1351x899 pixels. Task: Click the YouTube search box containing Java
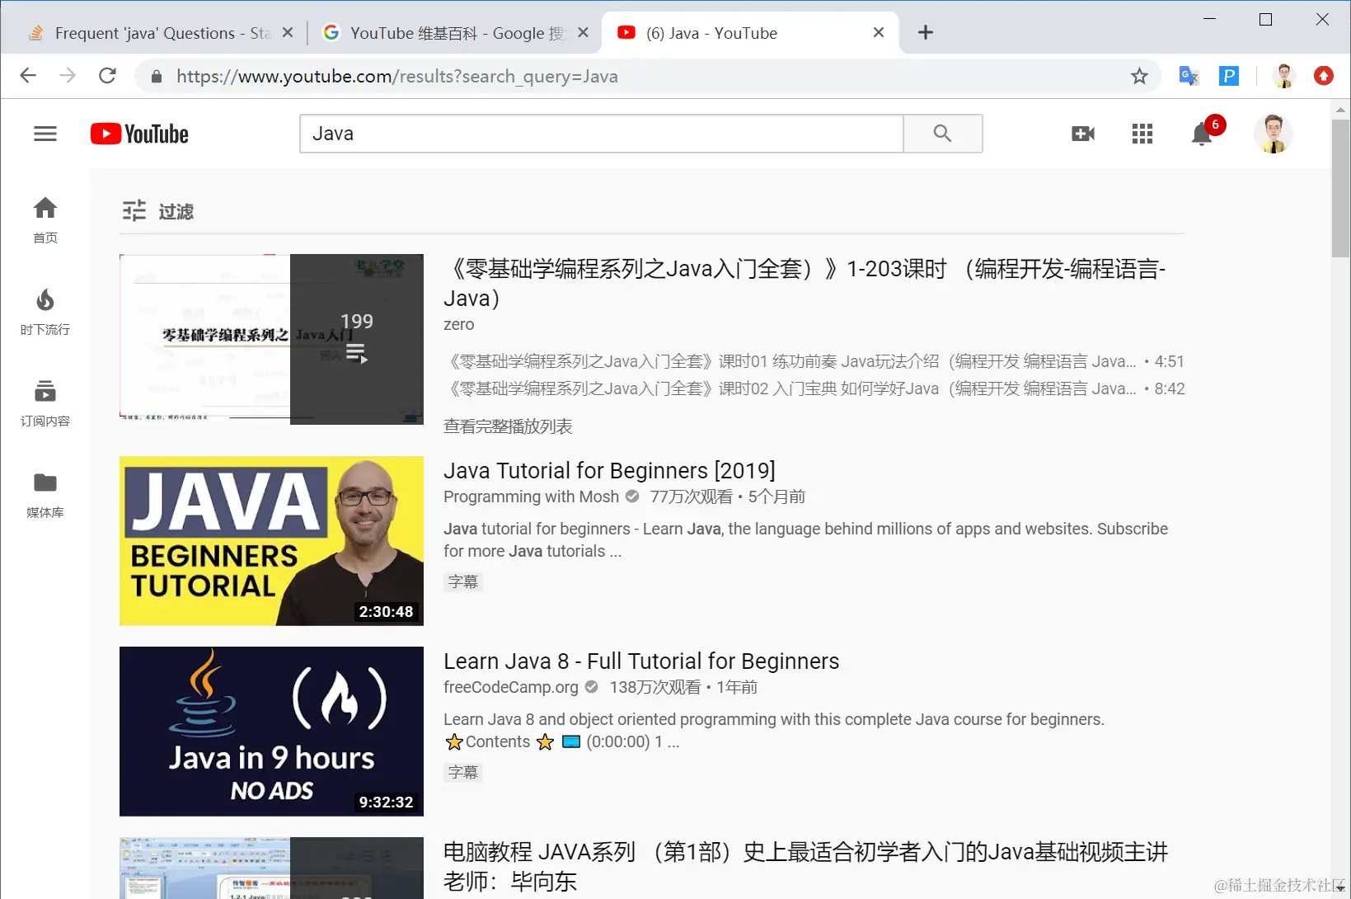(602, 134)
